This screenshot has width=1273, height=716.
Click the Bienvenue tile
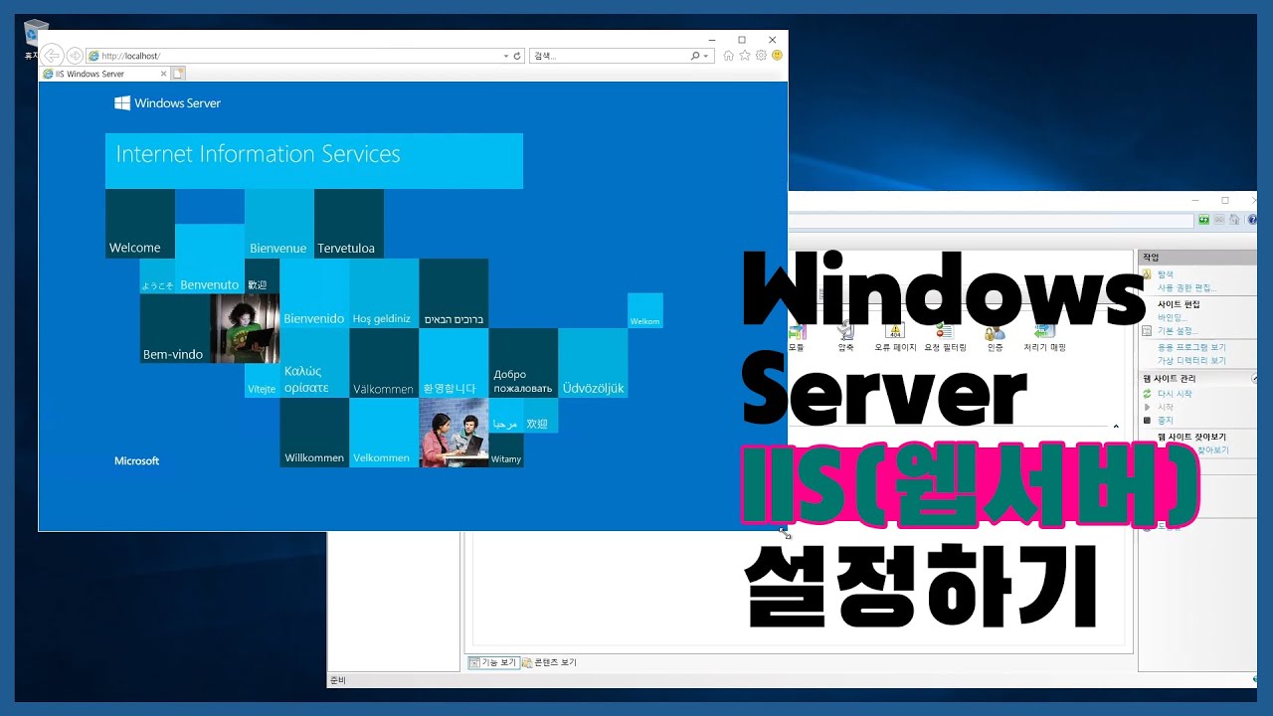pos(279,224)
